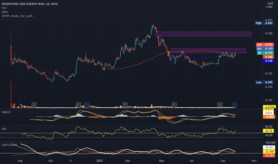
Task: Click the 80.00 level on the RSI scale
Action: (269, 127)
